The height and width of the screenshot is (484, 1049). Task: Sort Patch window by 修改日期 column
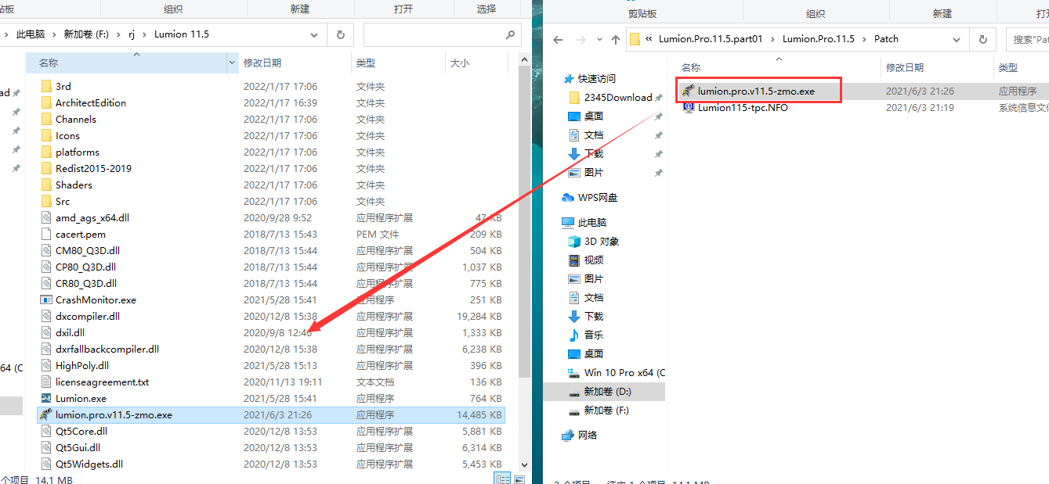point(905,68)
